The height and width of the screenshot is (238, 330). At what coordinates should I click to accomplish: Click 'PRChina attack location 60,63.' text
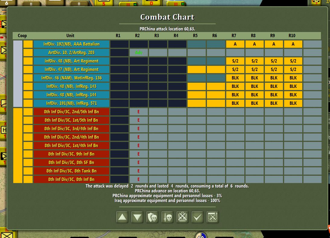click(x=167, y=29)
